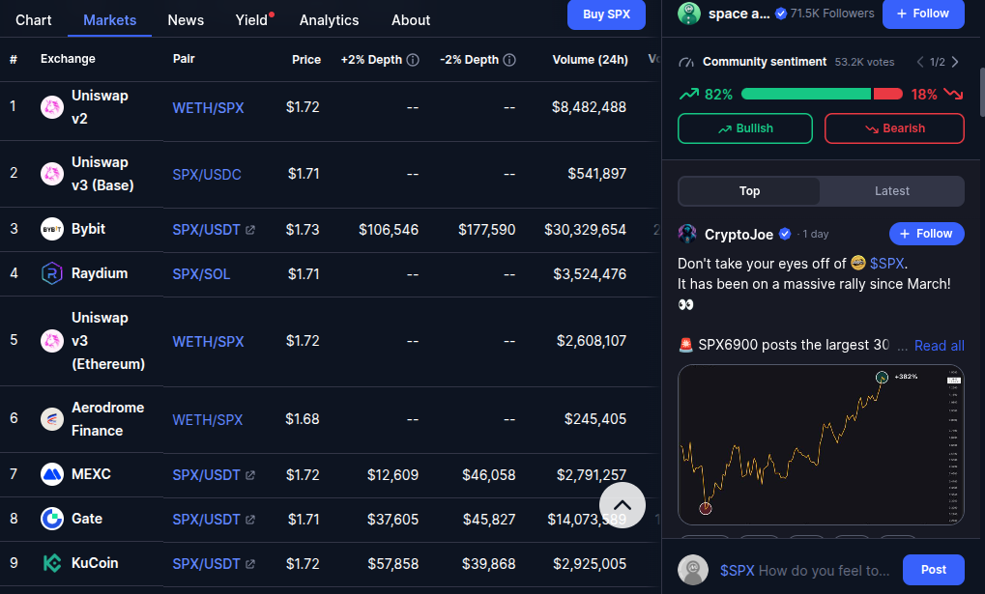Screen dimensions: 985x594
Task: Switch to the Analytics tab
Action: tap(329, 20)
